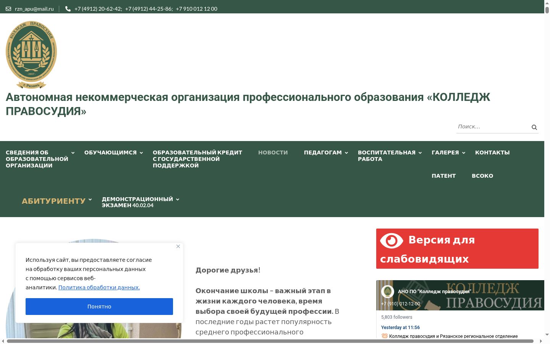Open the Патент menu item
This screenshot has height=344, width=550.
[444, 176]
